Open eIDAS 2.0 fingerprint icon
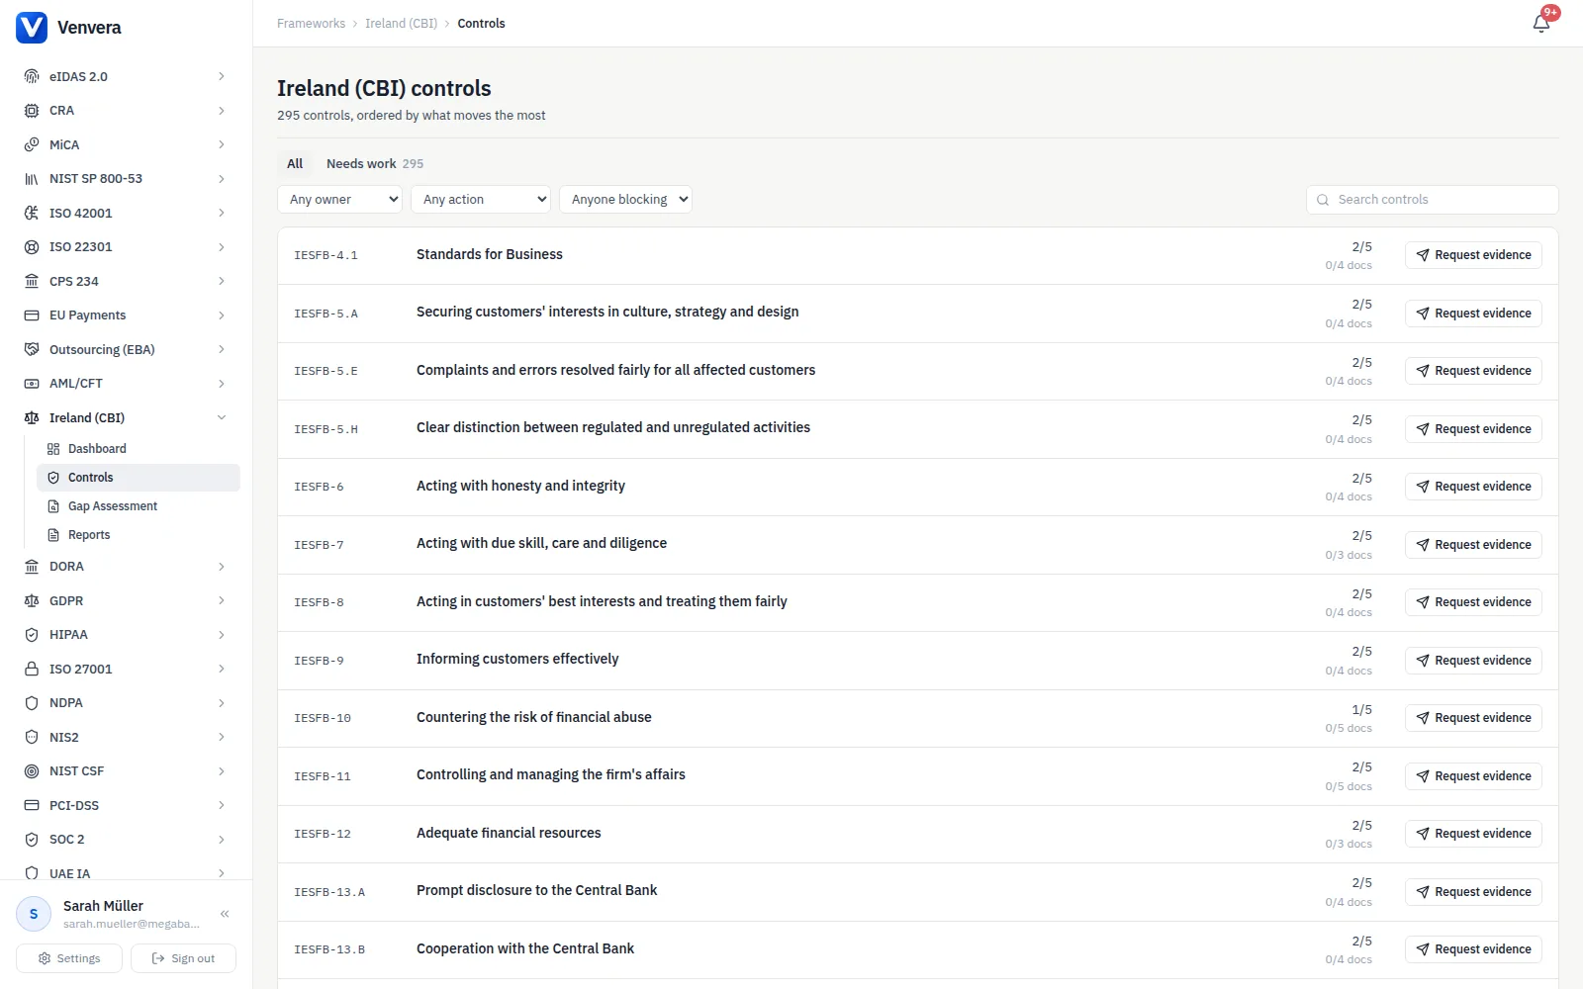1583x989 pixels. click(32, 76)
